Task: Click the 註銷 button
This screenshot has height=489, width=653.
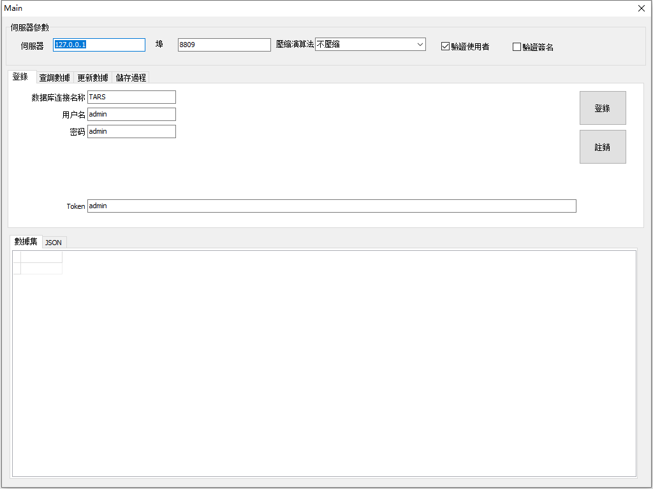Action: point(603,147)
